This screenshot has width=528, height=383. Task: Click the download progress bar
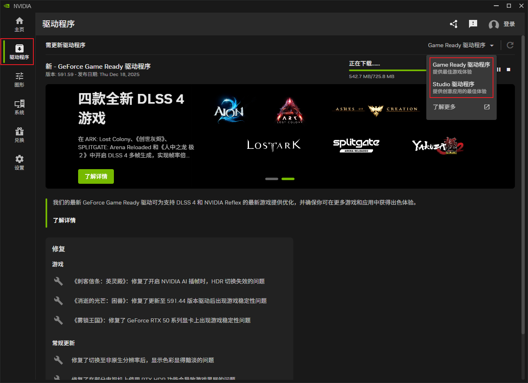388,70
